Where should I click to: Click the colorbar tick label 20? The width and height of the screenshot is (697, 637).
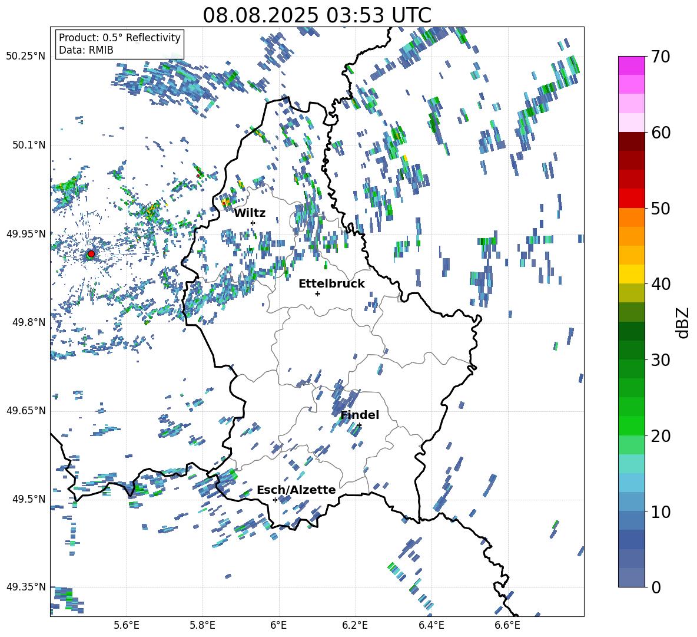coord(661,436)
